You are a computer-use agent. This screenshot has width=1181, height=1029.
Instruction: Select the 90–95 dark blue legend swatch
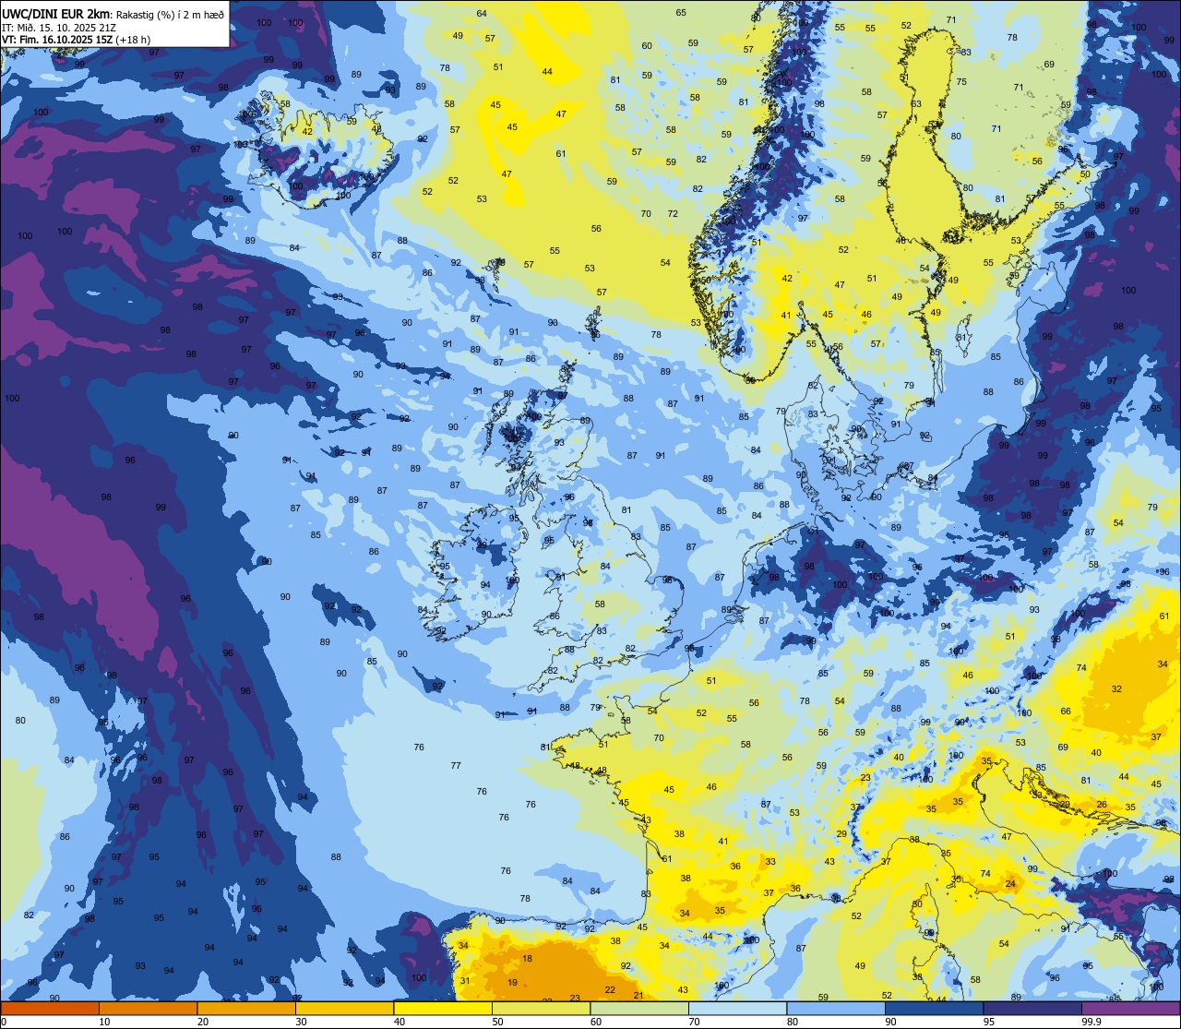pyautogui.click(x=934, y=1008)
